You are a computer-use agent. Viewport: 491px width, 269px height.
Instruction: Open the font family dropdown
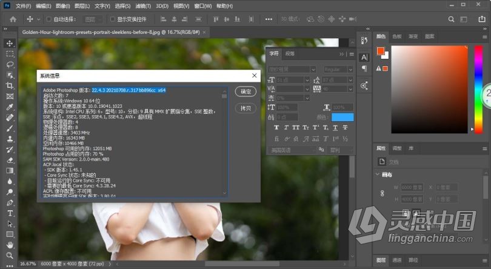coord(313,69)
